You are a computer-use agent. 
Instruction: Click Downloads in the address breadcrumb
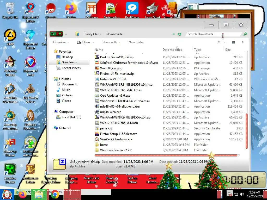click(114, 34)
